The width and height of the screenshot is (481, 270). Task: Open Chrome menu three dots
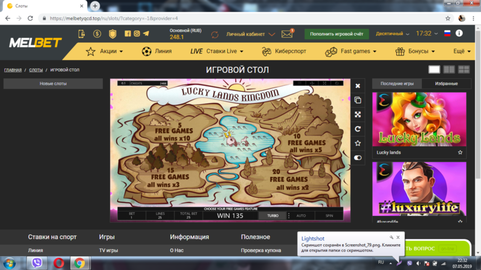[x=474, y=18]
